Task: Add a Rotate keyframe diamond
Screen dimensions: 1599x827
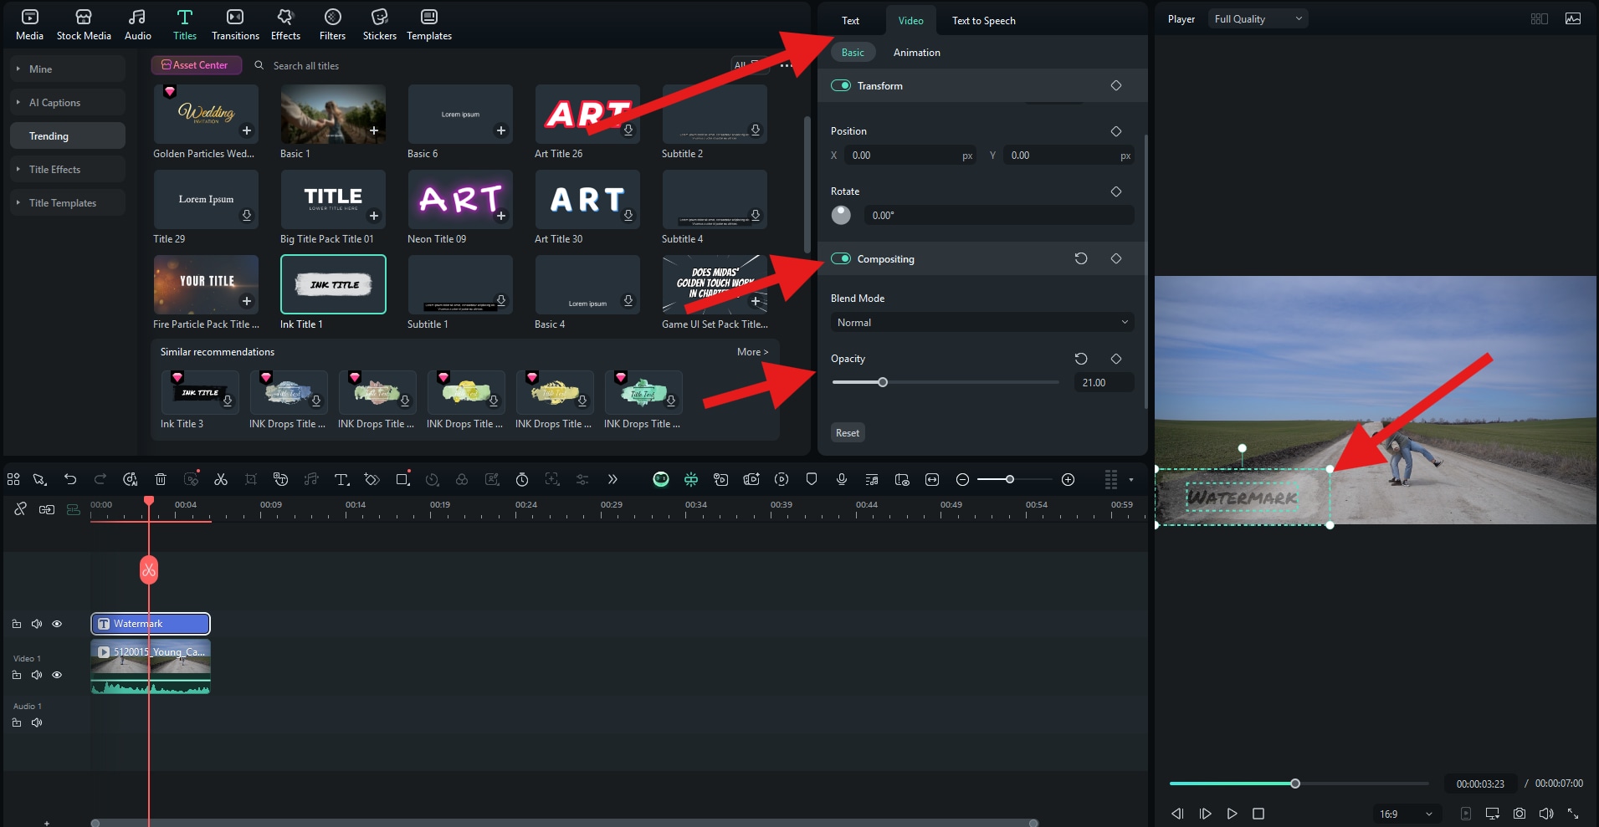Action: point(1115,191)
